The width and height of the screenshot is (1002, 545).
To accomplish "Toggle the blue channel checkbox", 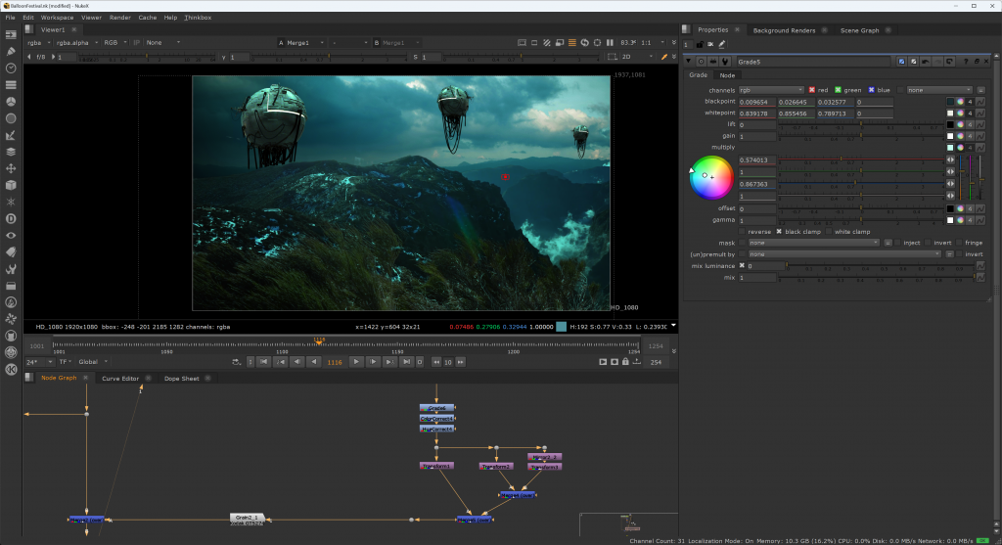I will (871, 90).
